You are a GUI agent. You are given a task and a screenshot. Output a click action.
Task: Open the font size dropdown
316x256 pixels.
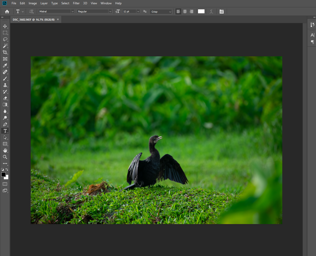(x=138, y=11)
